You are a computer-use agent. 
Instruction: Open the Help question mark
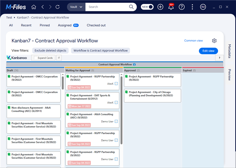(x=181, y=7)
